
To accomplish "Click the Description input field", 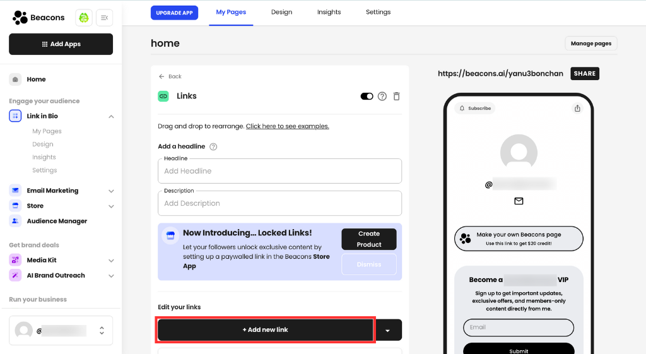I will coord(279,203).
